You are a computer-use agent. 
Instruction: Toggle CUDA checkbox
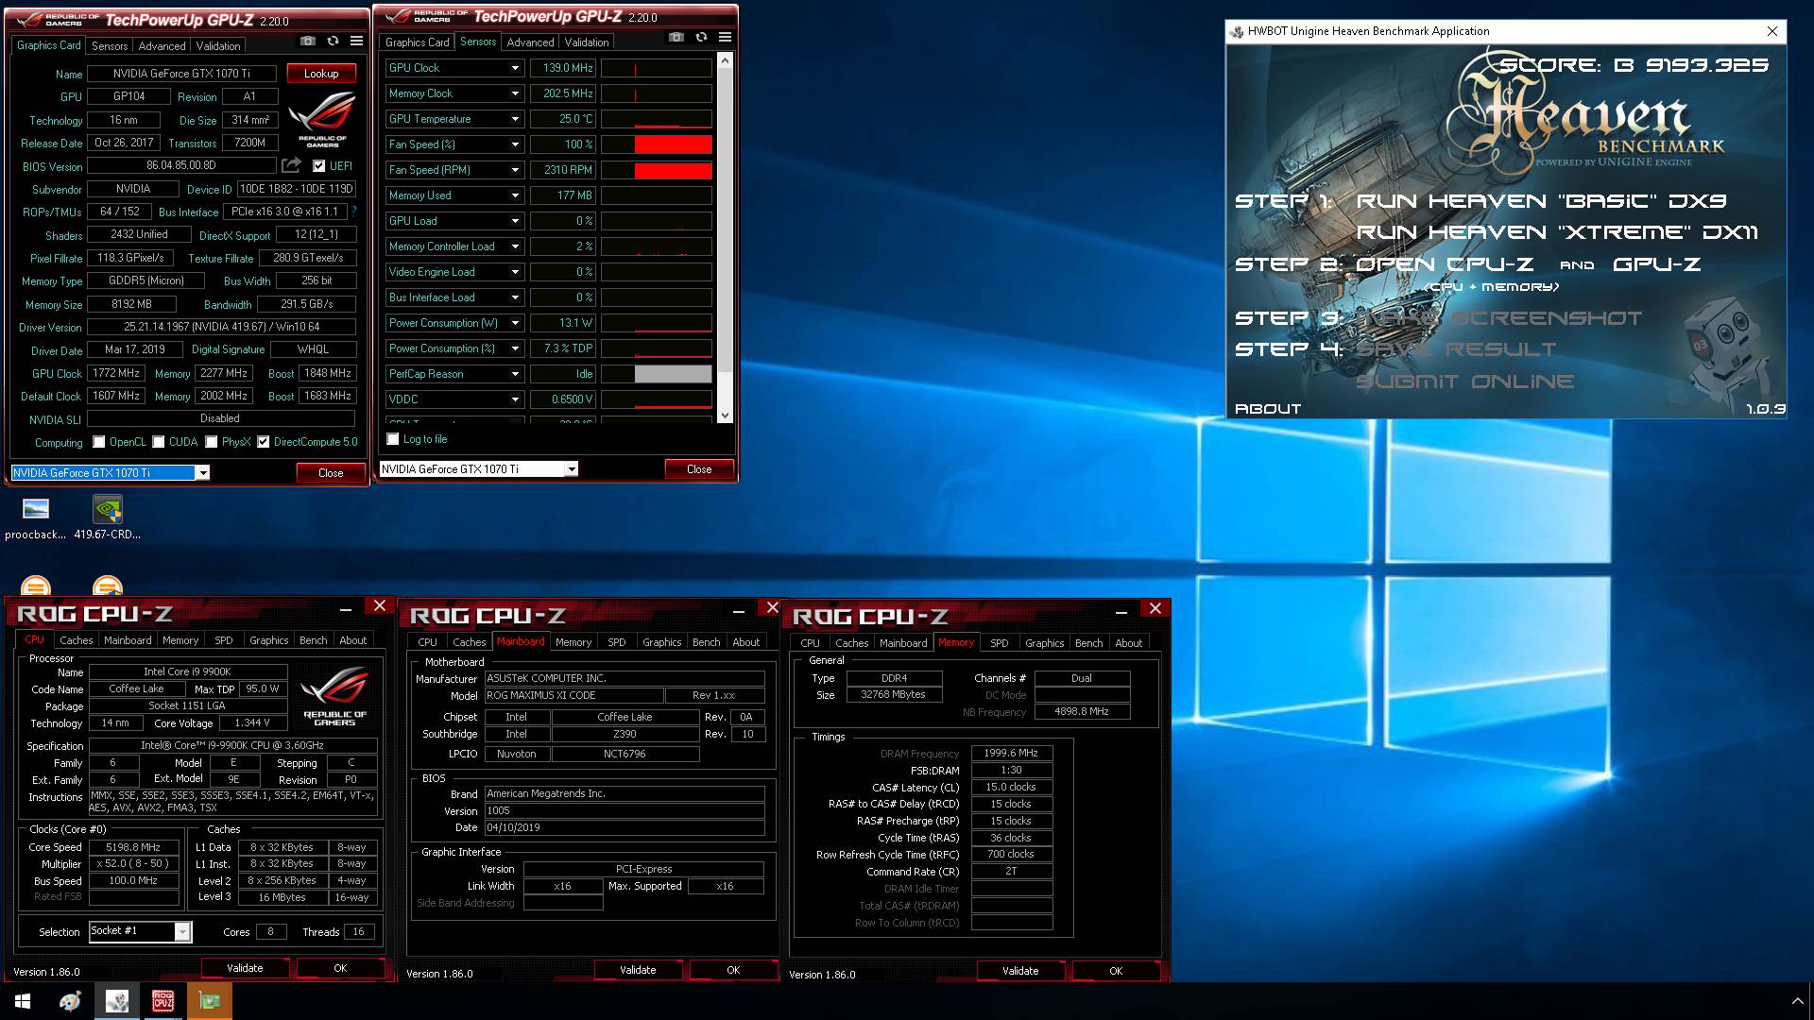[159, 442]
